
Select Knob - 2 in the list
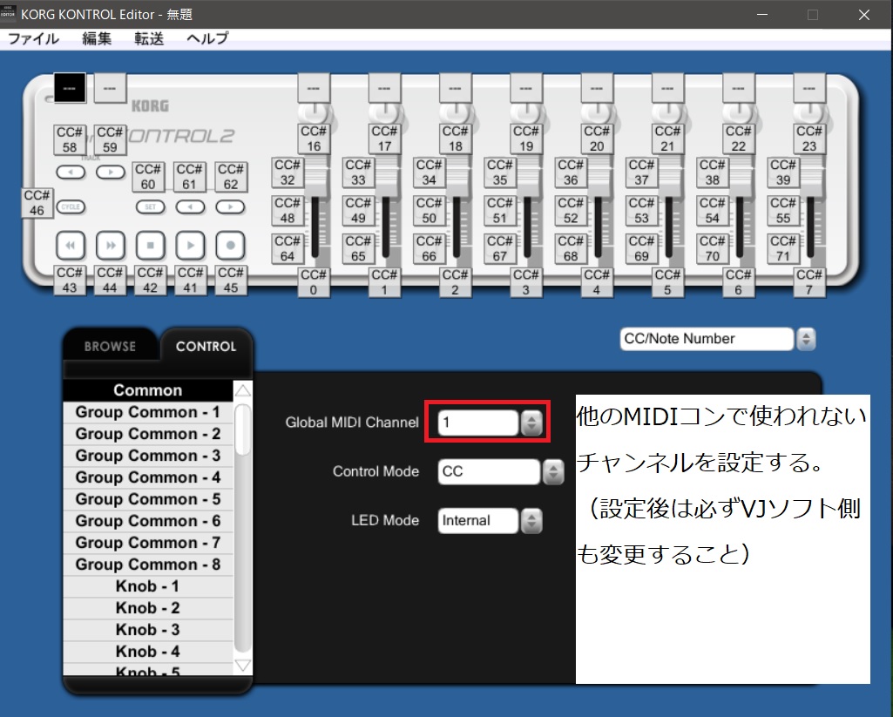[147, 607]
